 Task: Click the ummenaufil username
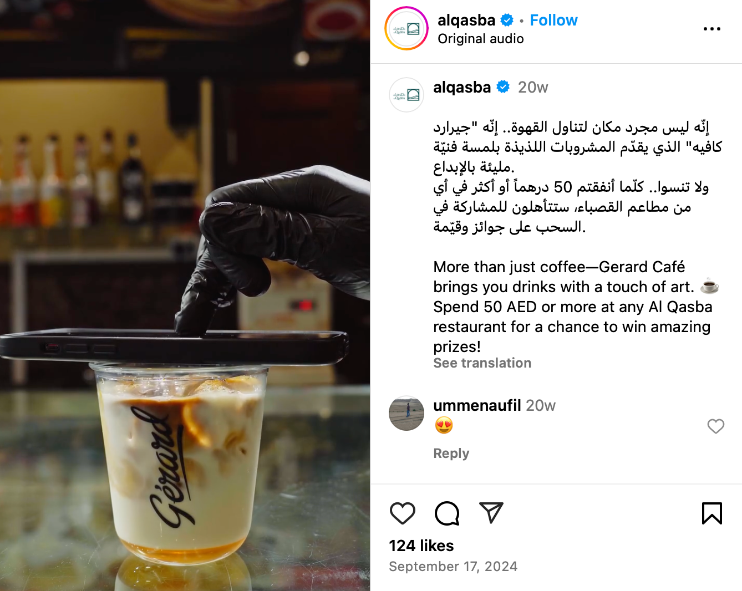[x=477, y=406]
